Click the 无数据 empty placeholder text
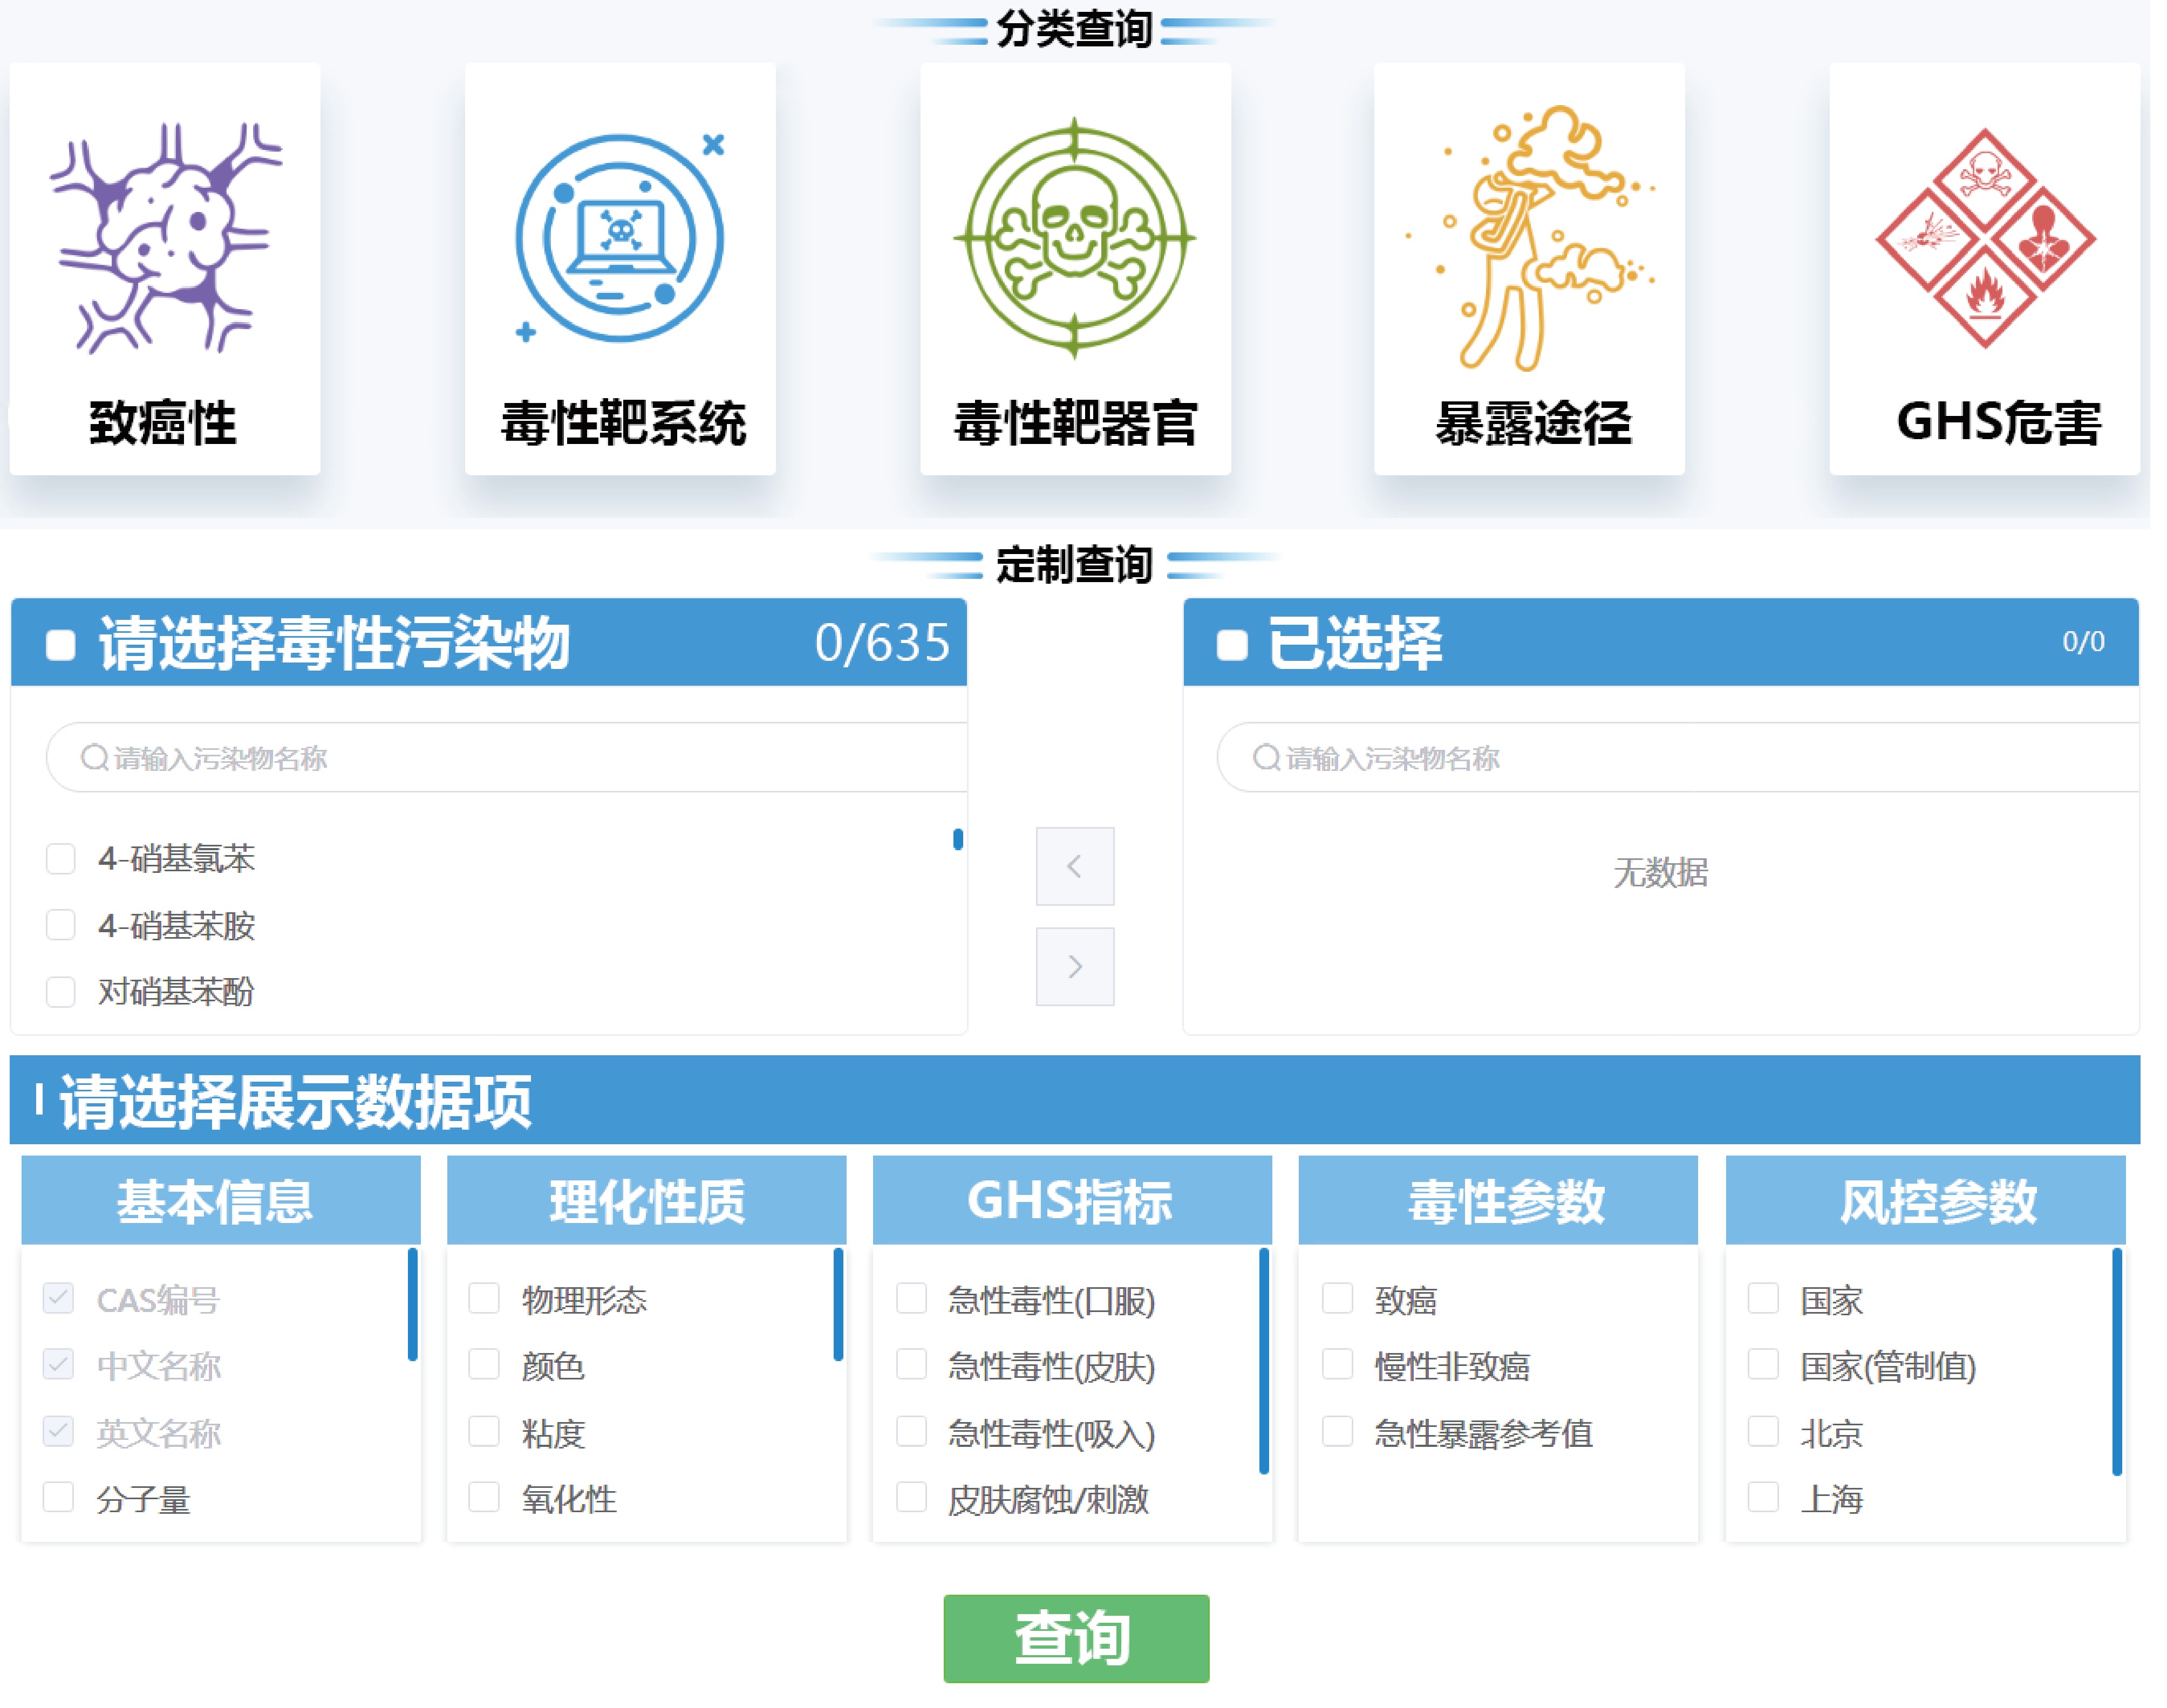 [x=1660, y=872]
